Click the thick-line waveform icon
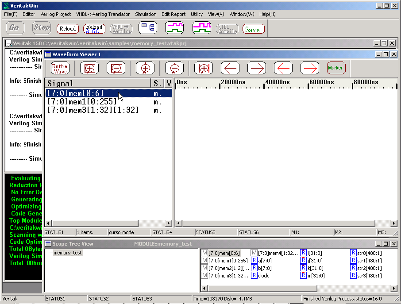 (x=202, y=27)
